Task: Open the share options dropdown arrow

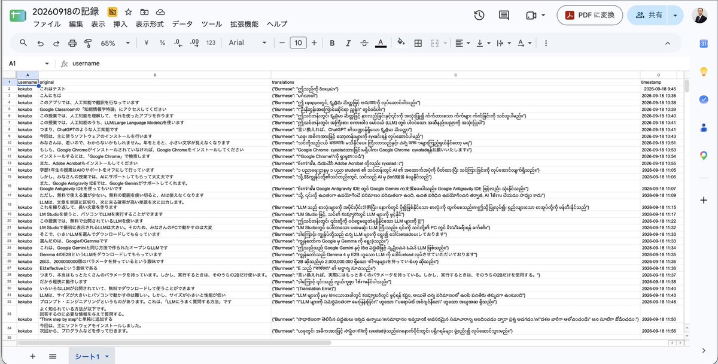Action: tap(676, 16)
